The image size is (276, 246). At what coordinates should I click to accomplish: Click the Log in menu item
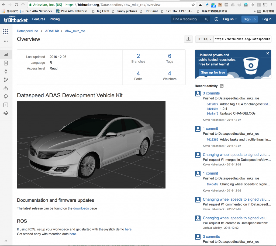click(x=267, y=19)
